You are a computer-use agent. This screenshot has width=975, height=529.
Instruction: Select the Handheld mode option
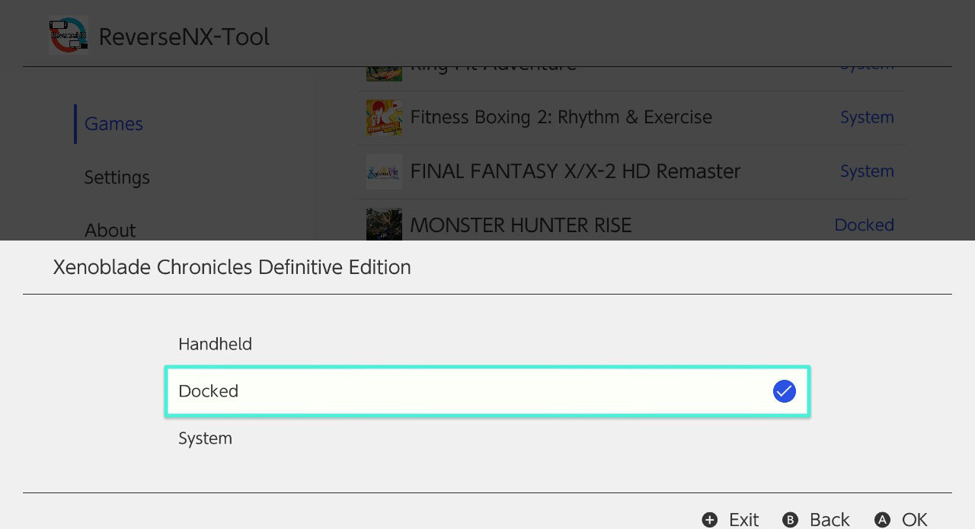coord(487,344)
